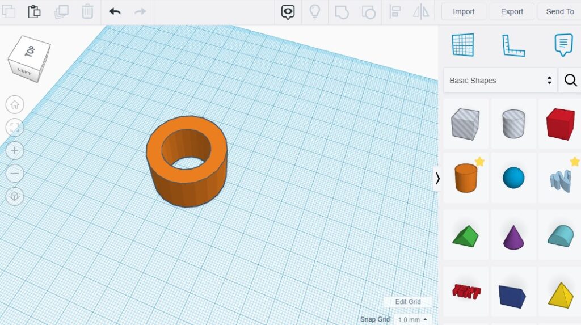This screenshot has width=581, height=325.
Task: Pick the purple Cone shape
Action: point(513,237)
